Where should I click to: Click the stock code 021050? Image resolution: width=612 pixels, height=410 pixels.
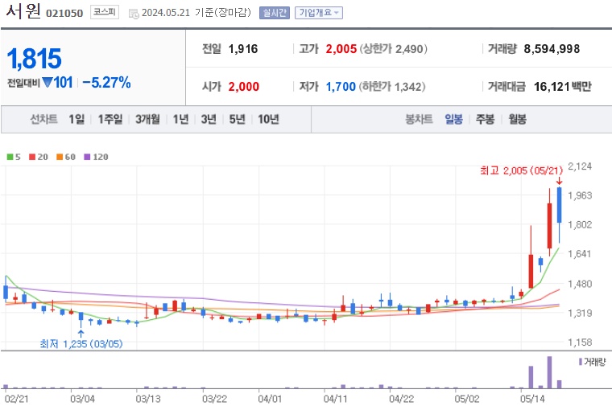64,13
